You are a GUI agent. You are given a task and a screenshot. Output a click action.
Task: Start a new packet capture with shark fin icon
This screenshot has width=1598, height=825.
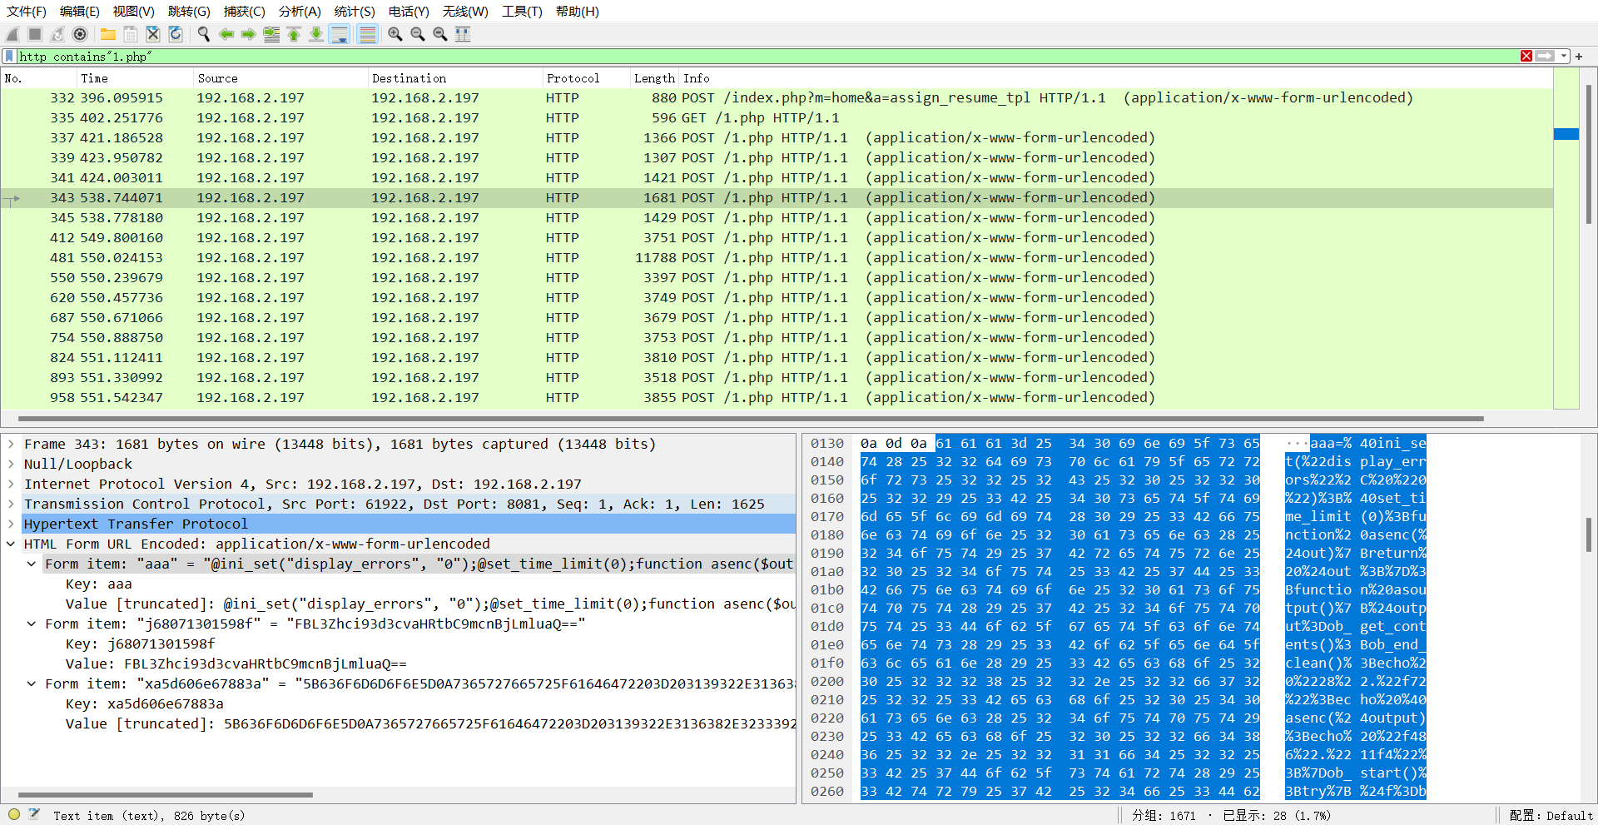click(x=12, y=34)
